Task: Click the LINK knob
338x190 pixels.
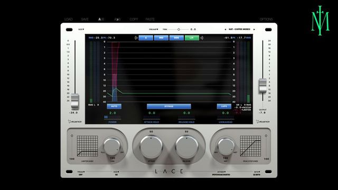Action: [112, 147]
